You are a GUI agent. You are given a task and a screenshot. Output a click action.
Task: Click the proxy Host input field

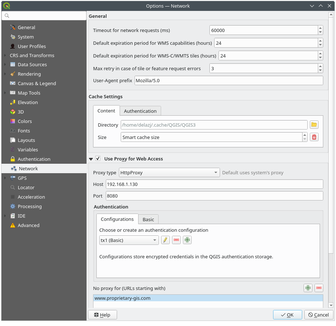point(214,184)
